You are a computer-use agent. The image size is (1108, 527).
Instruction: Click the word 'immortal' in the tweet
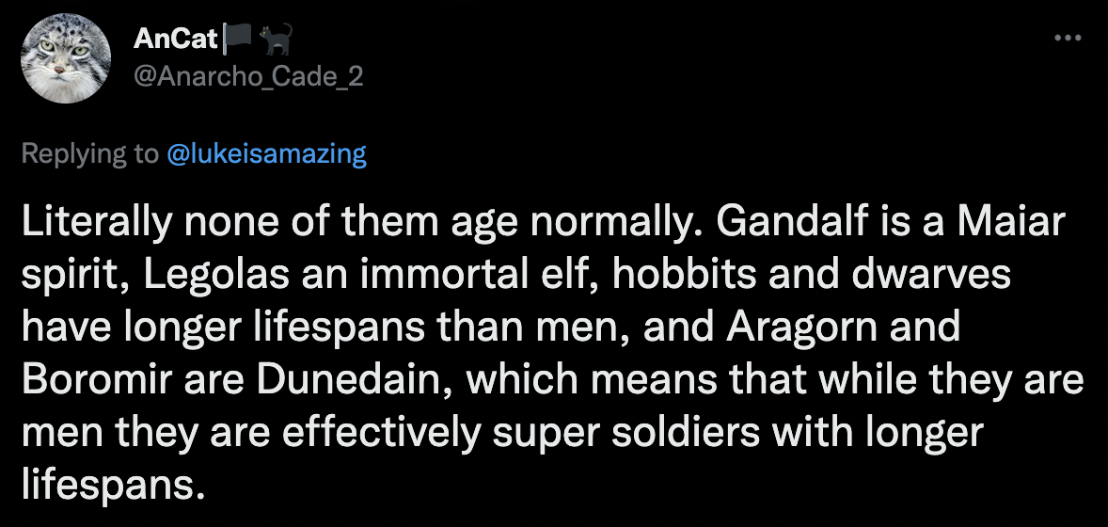point(434,274)
